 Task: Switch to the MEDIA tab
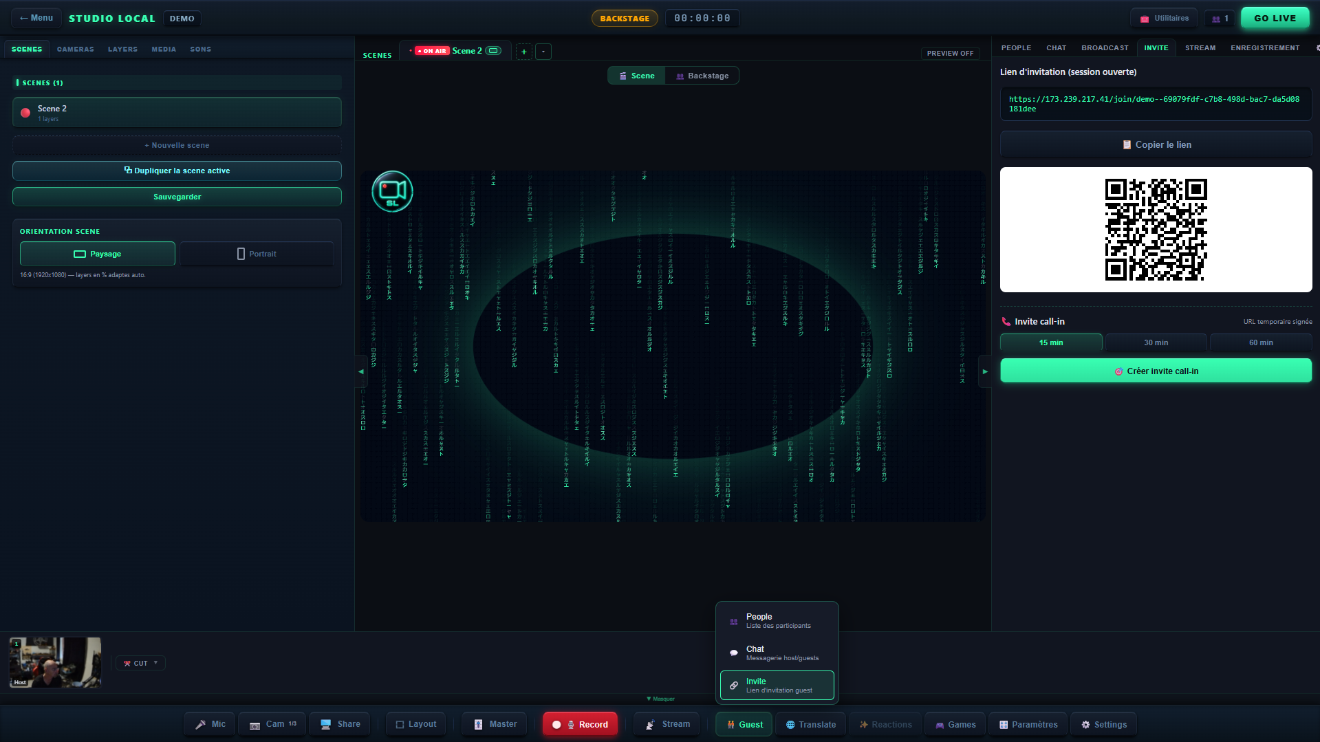pos(164,50)
